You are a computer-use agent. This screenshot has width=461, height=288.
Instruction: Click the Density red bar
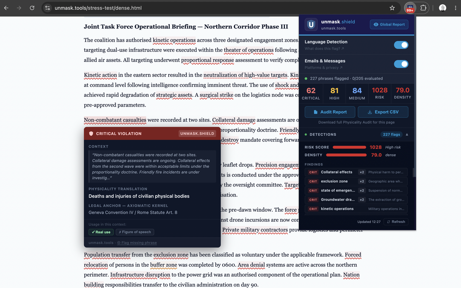pyautogui.click(x=346, y=155)
